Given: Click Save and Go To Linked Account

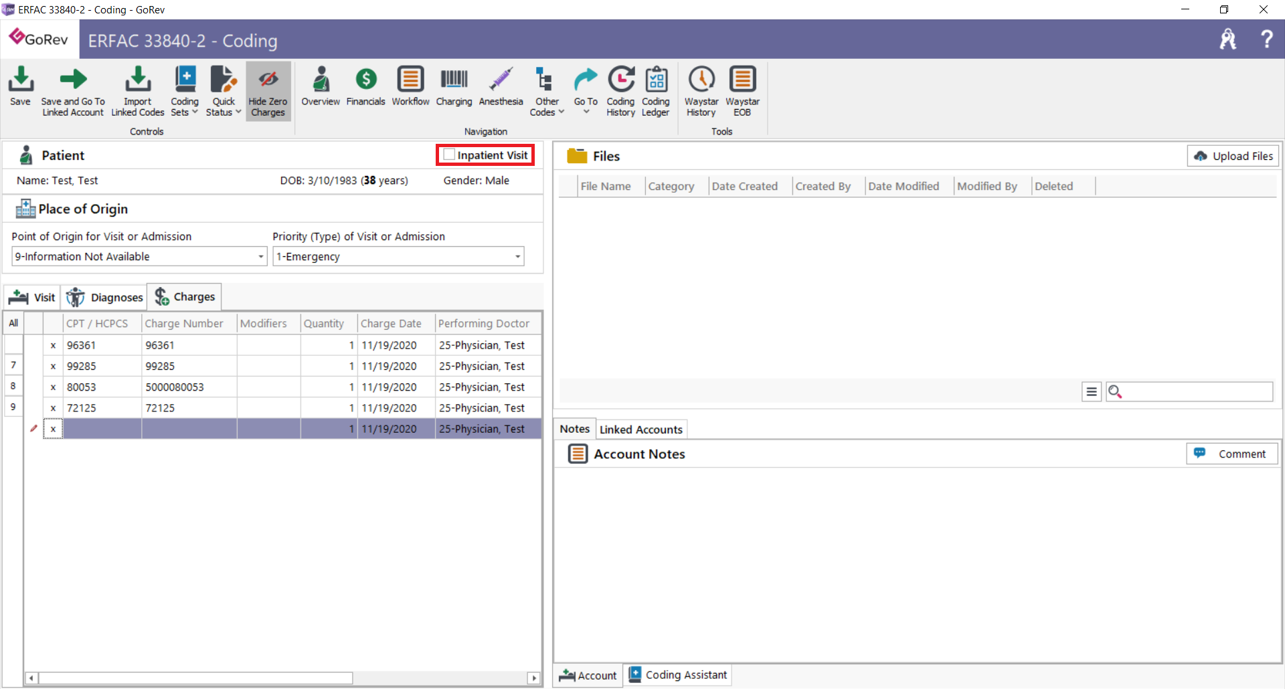Looking at the screenshot, I should (x=73, y=92).
